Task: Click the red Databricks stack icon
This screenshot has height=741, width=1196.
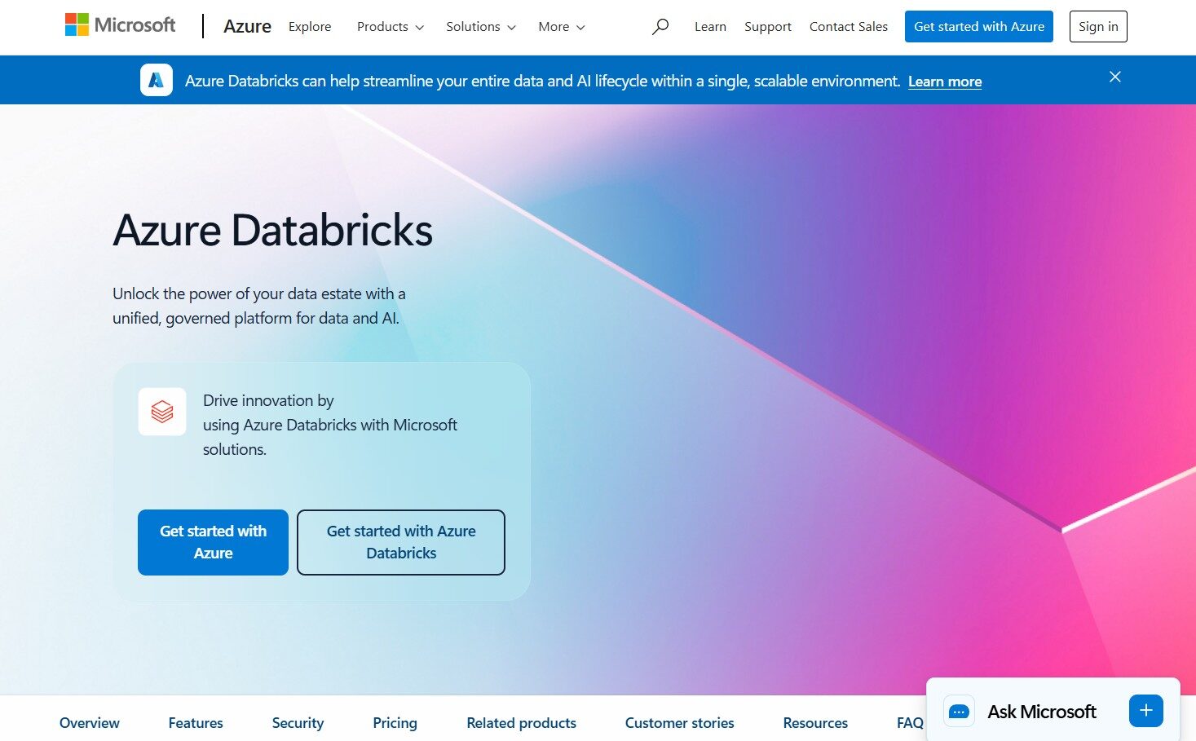Action: (x=162, y=412)
